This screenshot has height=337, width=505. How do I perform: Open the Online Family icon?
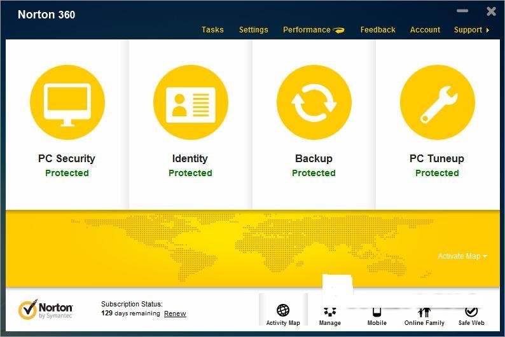pyautogui.click(x=424, y=312)
